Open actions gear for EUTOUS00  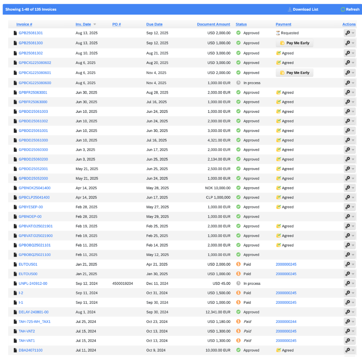(x=348, y=274)
